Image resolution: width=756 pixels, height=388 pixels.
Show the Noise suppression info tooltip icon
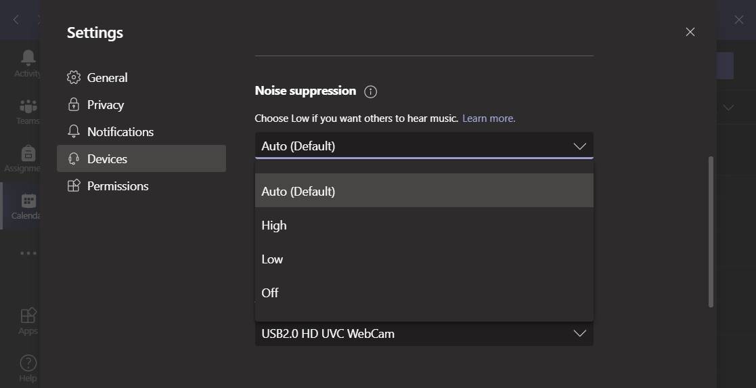point(370,91)
